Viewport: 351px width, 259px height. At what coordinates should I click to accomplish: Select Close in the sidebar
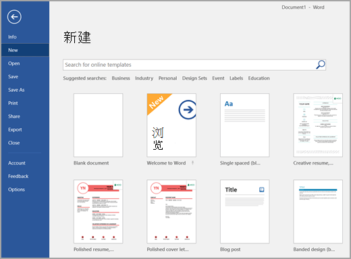[13, 143]
